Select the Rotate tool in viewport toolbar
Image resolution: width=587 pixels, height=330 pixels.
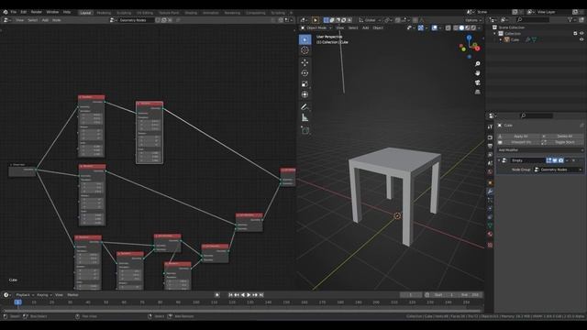(305, 73)
